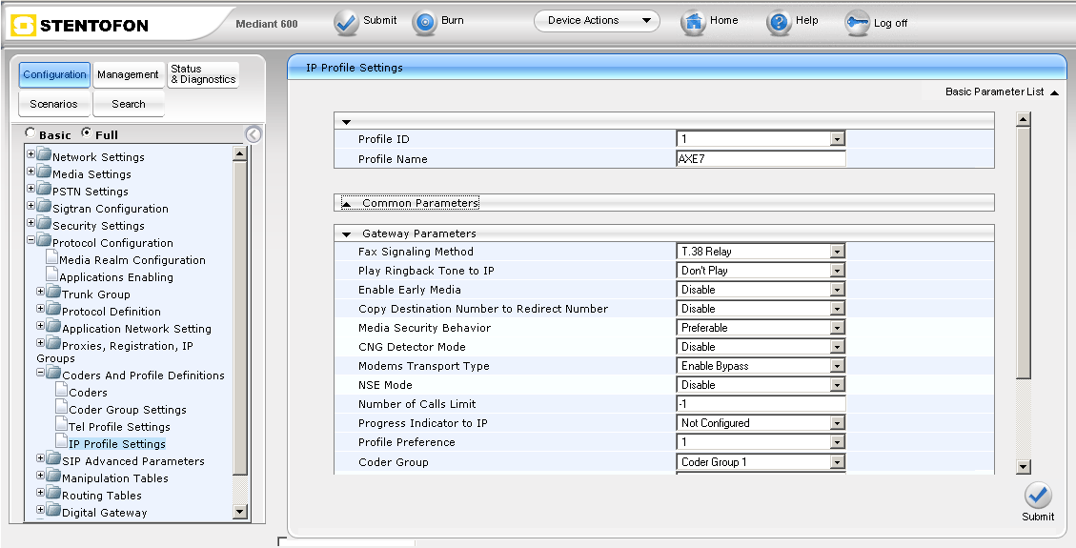Go to Home via house icon

tap(693, 23)
